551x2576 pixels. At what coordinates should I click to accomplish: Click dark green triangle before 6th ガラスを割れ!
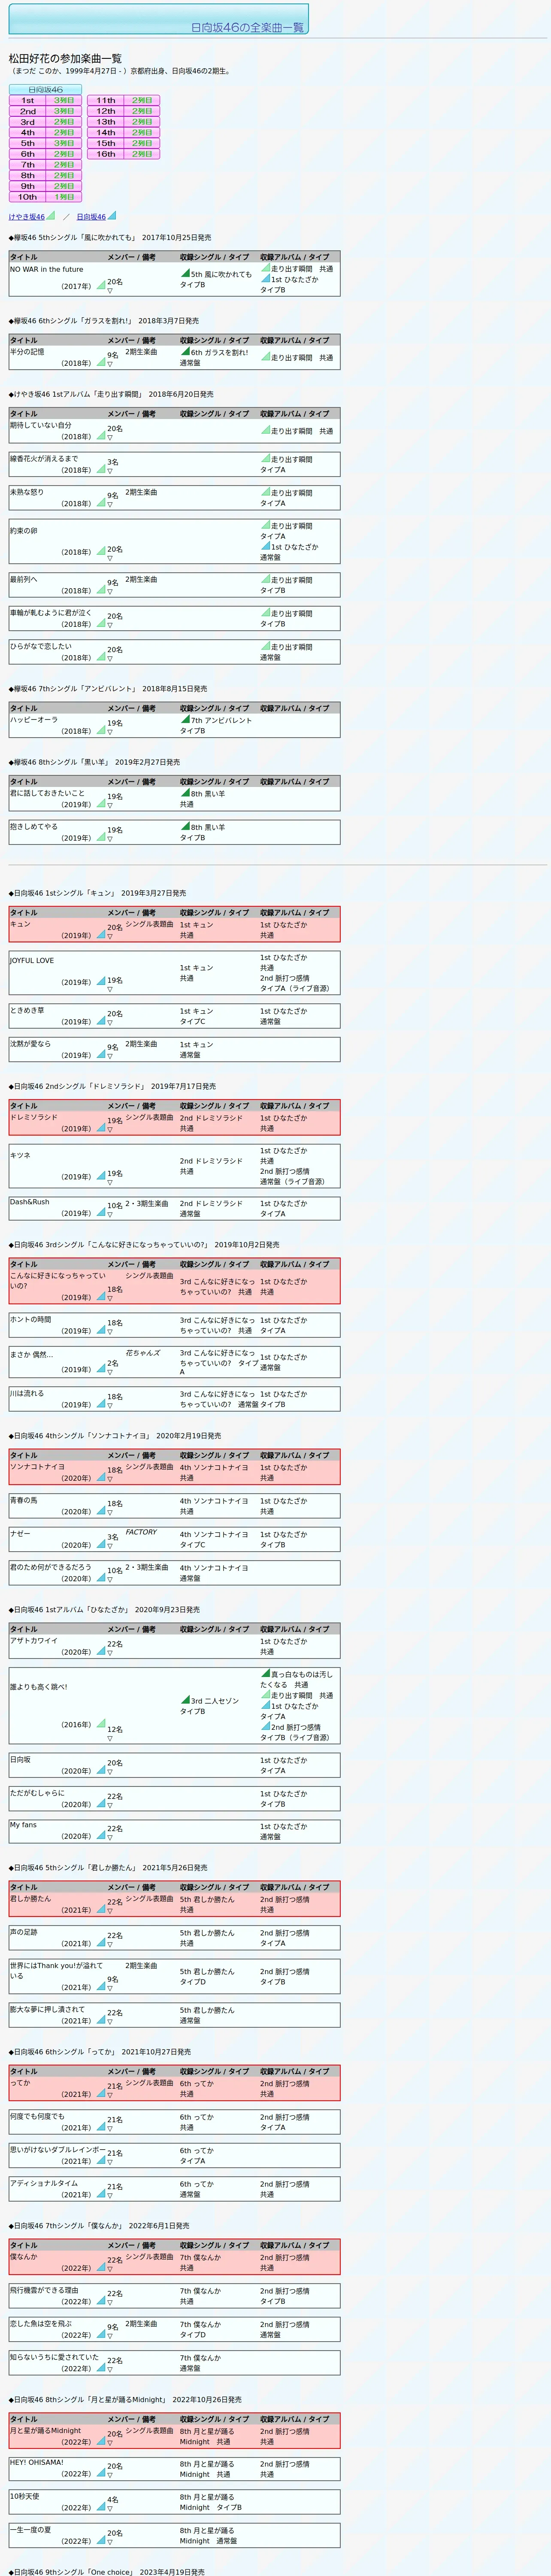coord(185,351)
